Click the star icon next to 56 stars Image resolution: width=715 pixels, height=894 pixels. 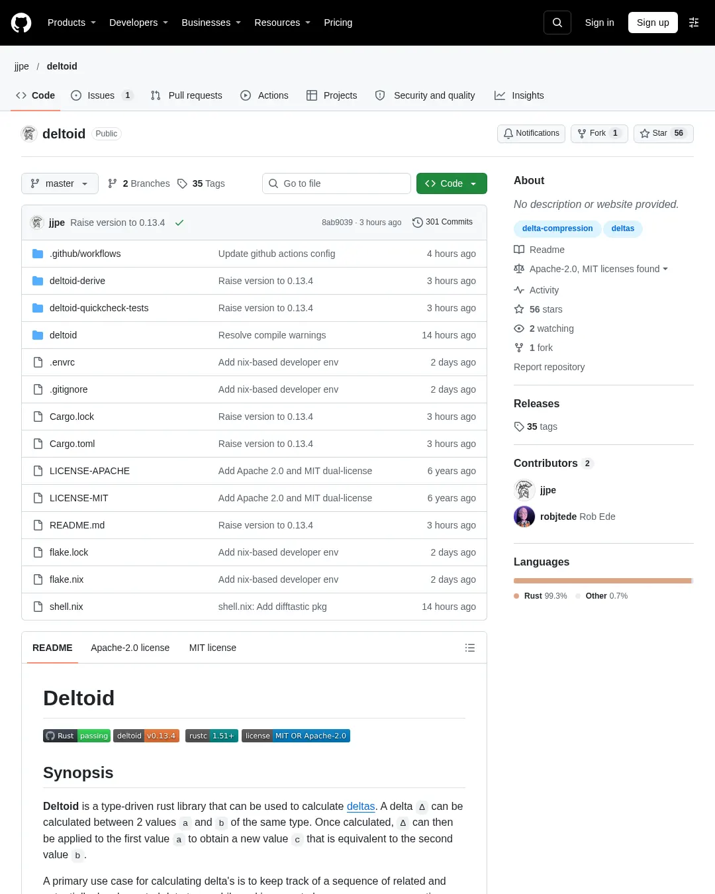point(519,309)
